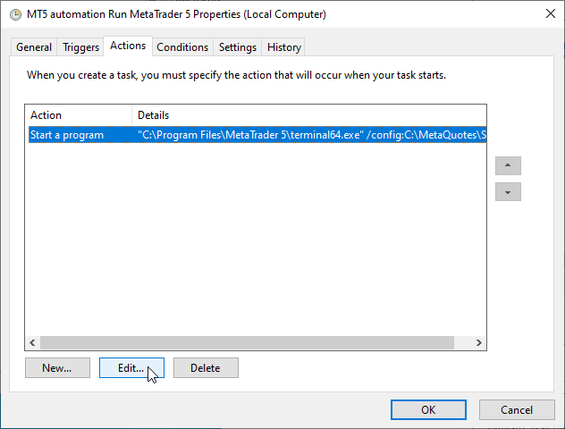
Task: Click the New... button
Action: [57, 367]
